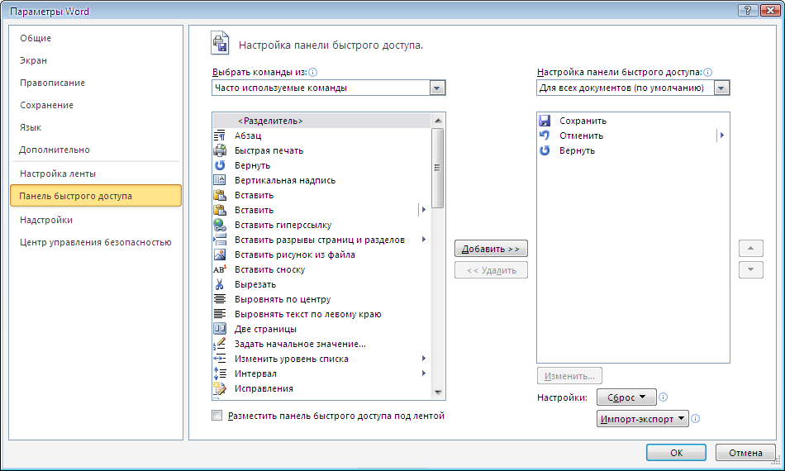Open the Дополнительно settings category
Screen dimensions: 785x471
pyautogui.click(x=55, y=150)
